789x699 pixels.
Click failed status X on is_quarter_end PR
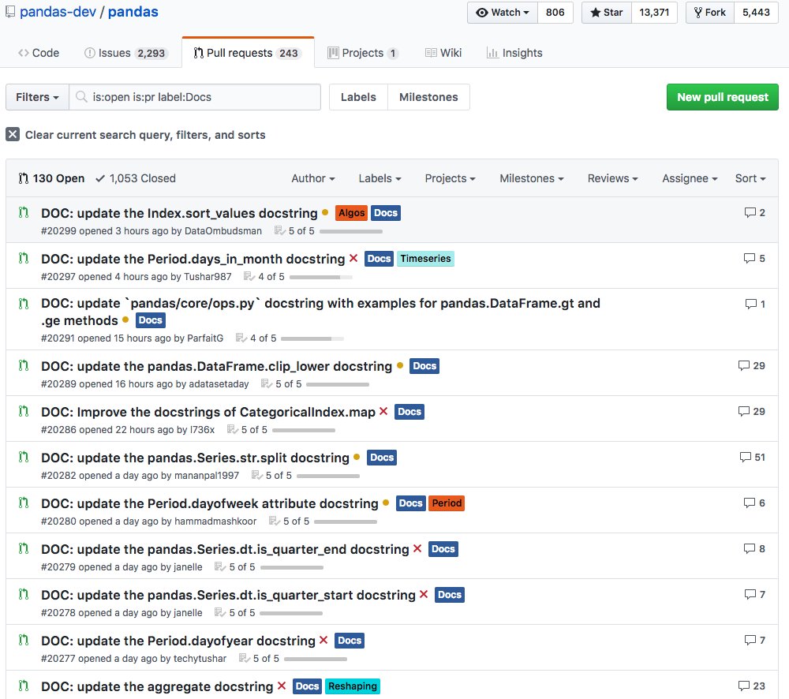(x=417, y=548)
